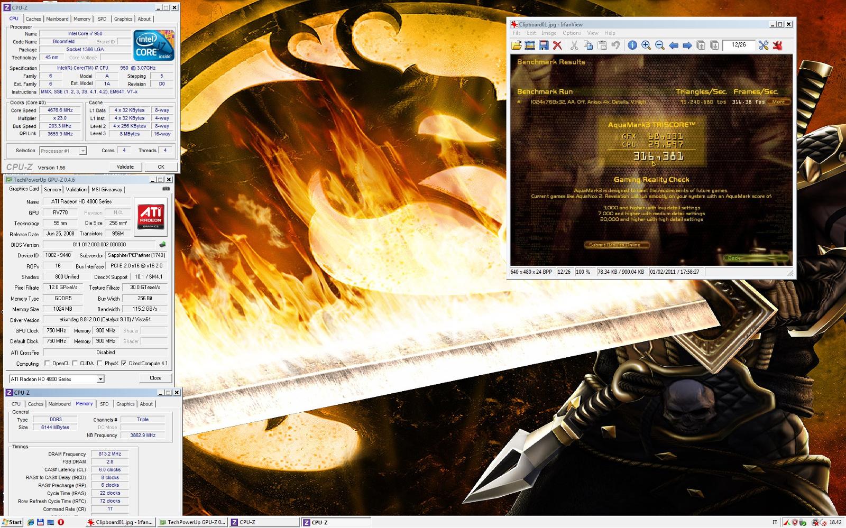Viewport: 846px width, 528px height.
Task: Enable the OpenCL checkbox
Action: coord(48,363)
